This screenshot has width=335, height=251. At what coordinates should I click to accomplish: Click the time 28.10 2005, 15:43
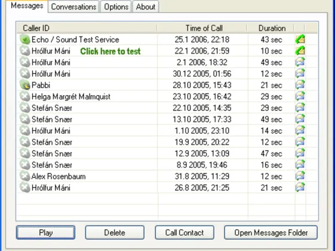[202, 85]
